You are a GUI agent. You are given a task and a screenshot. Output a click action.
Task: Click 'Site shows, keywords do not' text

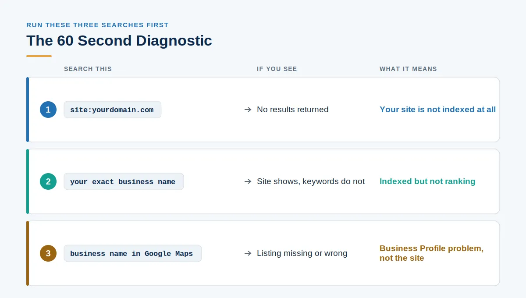click(x=311, y=181)
